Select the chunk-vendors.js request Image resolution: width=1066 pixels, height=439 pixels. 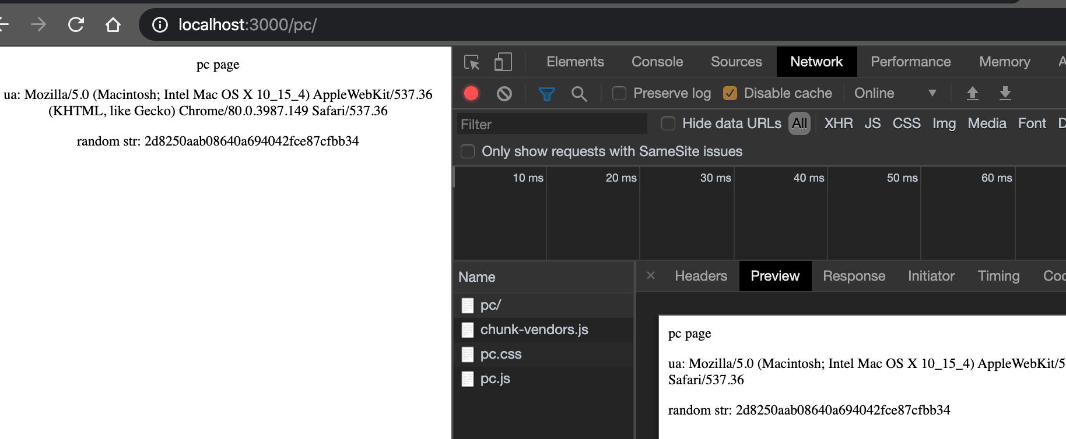[x=534, y=330]
